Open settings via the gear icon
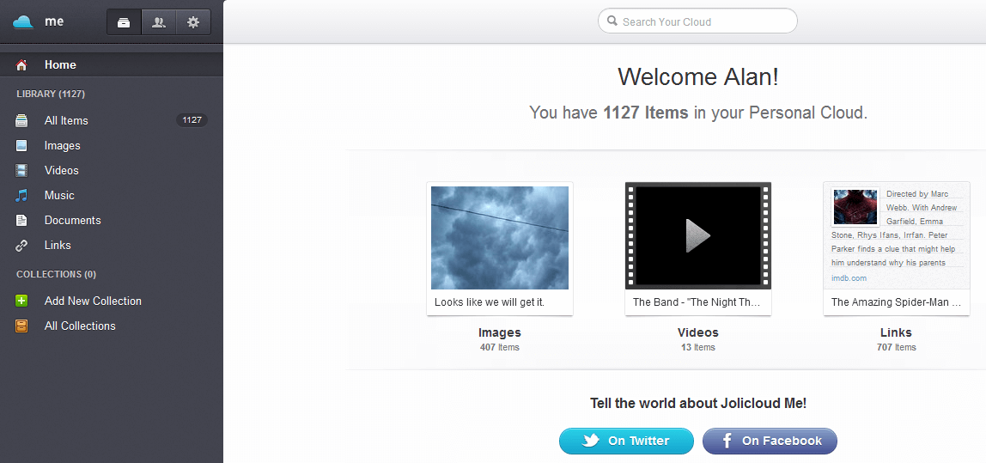The image size is (986, 463). 193,22
